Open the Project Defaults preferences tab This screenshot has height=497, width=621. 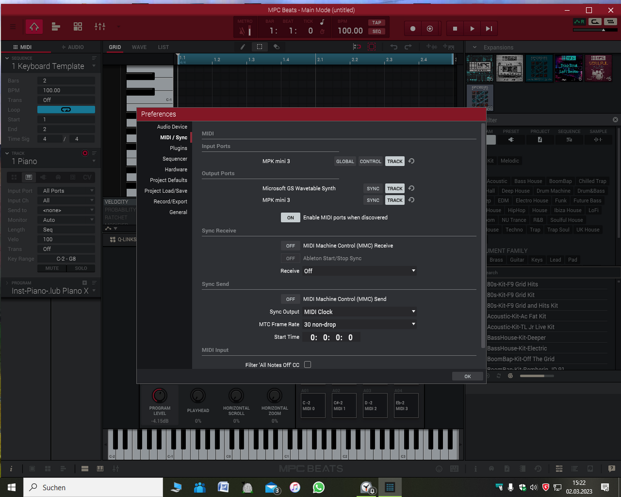[169, 180]
